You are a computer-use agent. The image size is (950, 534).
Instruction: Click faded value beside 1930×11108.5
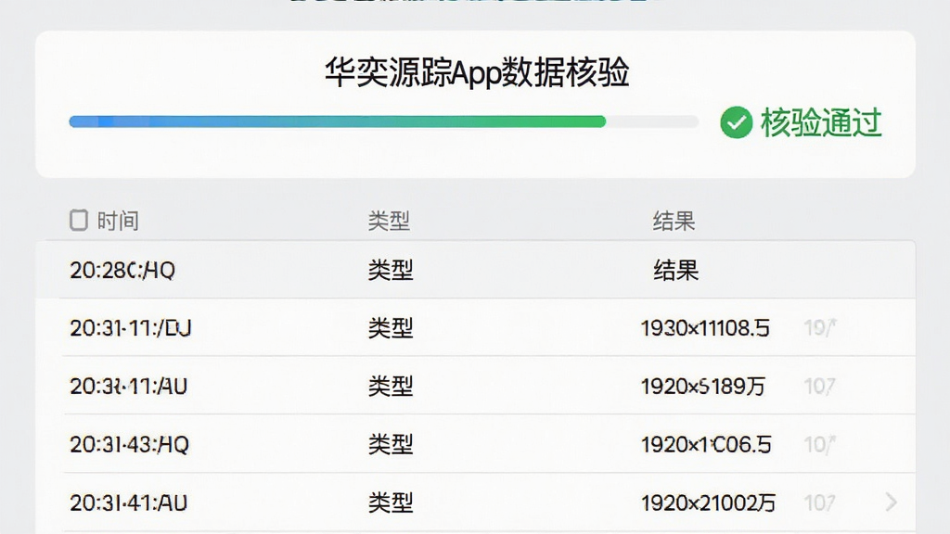(x=820, y=328)
